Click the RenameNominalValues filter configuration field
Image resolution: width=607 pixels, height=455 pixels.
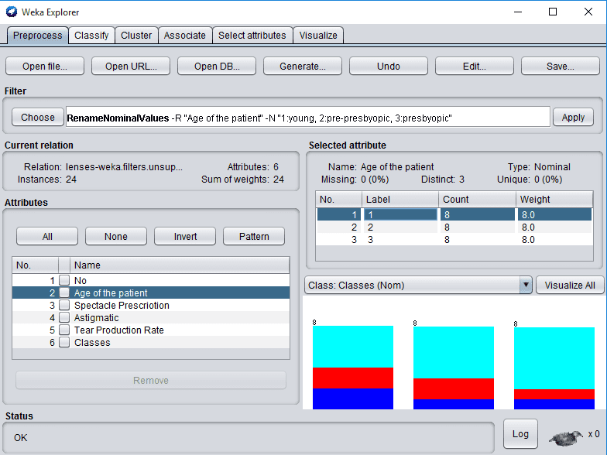308,118
